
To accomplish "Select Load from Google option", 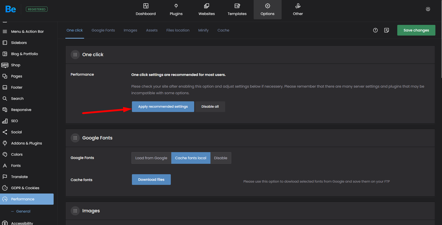I will 151,158.
